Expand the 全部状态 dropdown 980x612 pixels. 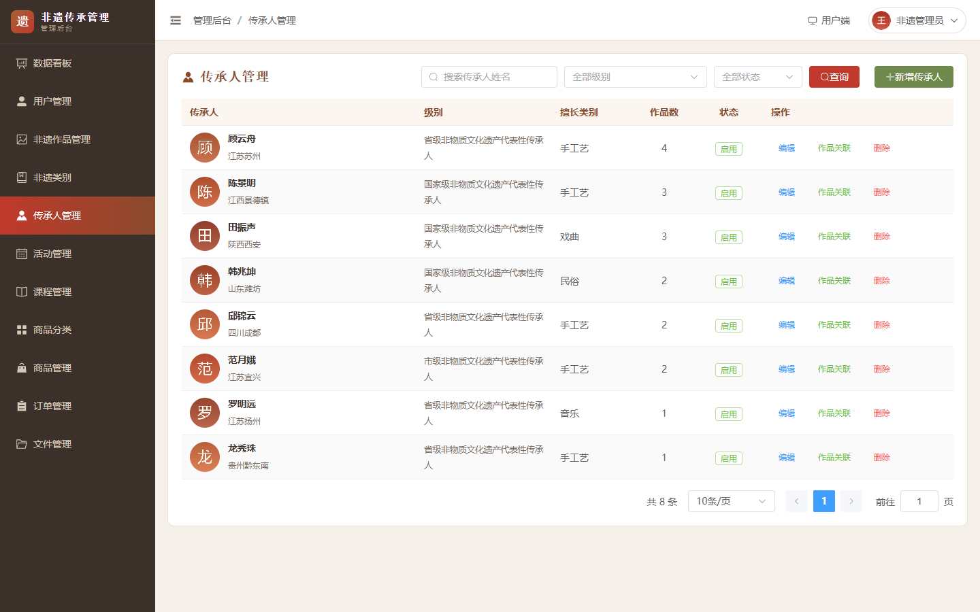[758, 77]
